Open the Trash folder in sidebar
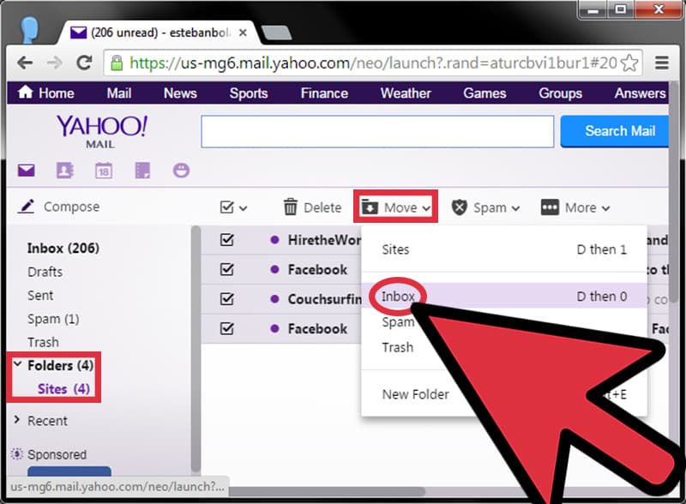The image size is (686, 504). tap(44, 342)
